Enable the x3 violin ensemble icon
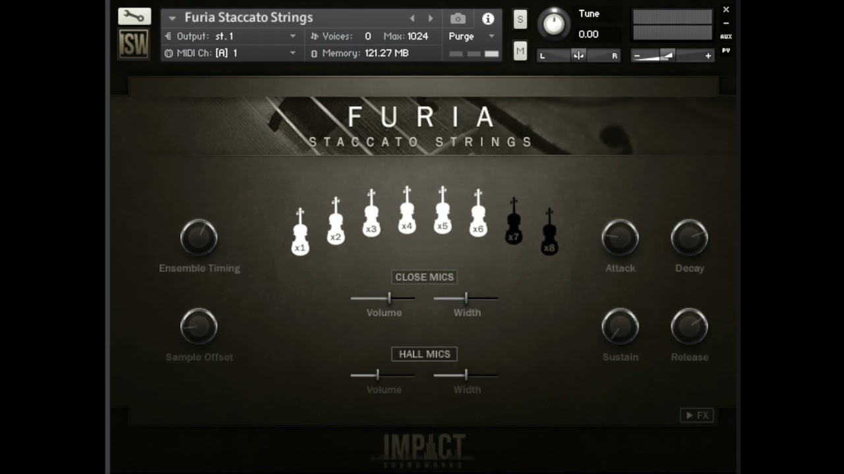The height and width of the screenshot is (474, 844). tap(371, 213)
